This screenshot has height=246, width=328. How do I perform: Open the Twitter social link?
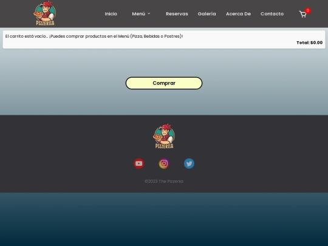tap(189, 163)
